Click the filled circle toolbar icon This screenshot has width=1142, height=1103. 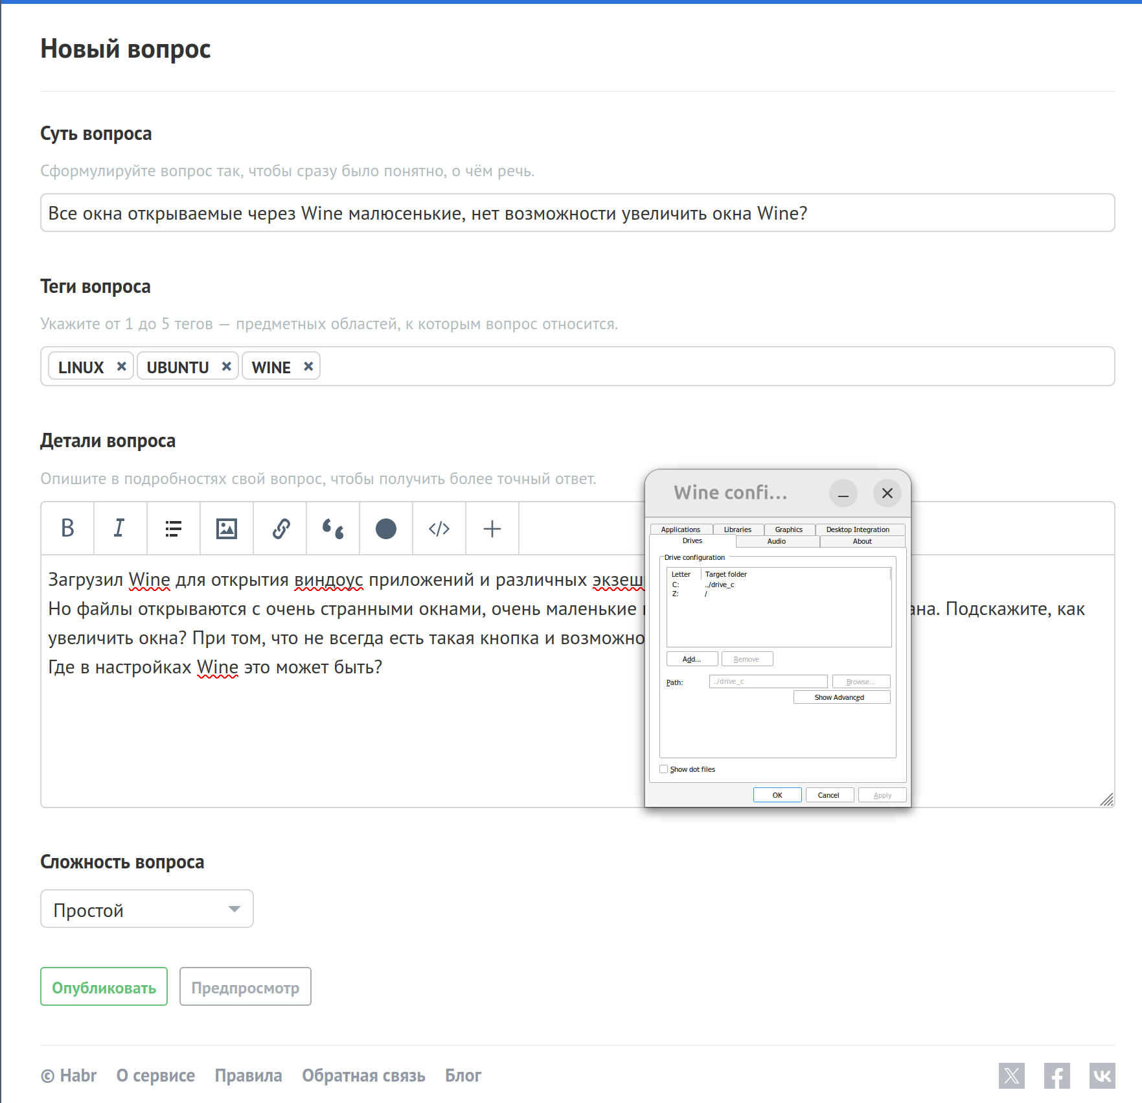[385, 528]
